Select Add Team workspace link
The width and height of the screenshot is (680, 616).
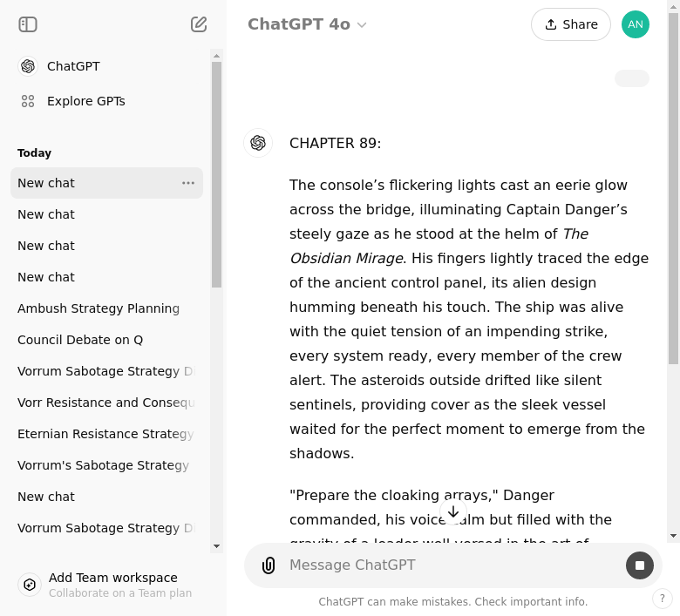click(113, 578)
